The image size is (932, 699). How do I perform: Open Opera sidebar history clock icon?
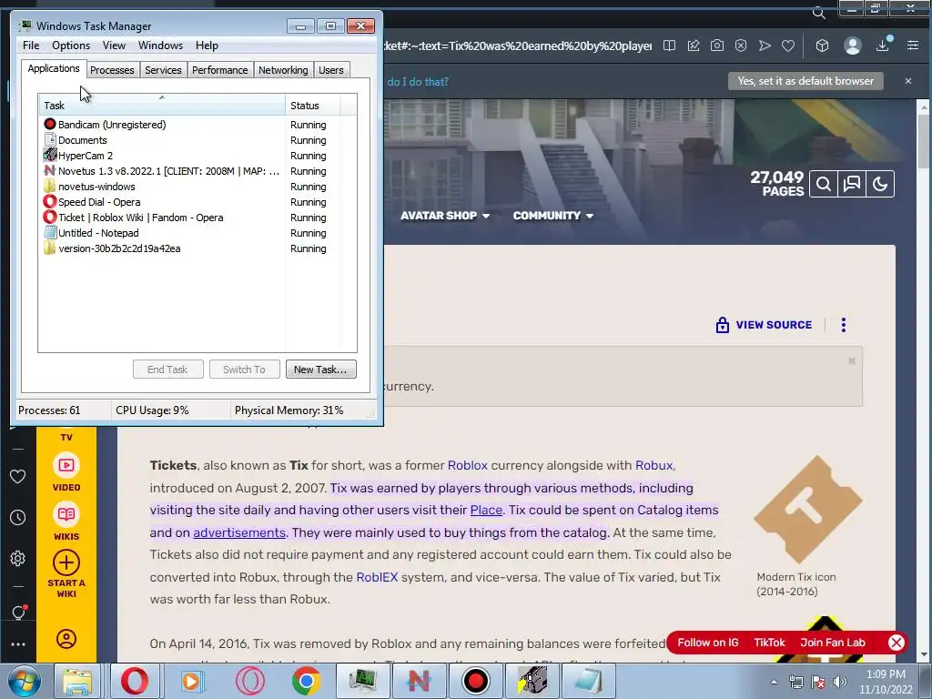[18, 518]
